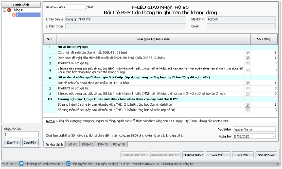Select the highlighted record in Danh sách tree
The image size is (282, 169).
[28, 15]
